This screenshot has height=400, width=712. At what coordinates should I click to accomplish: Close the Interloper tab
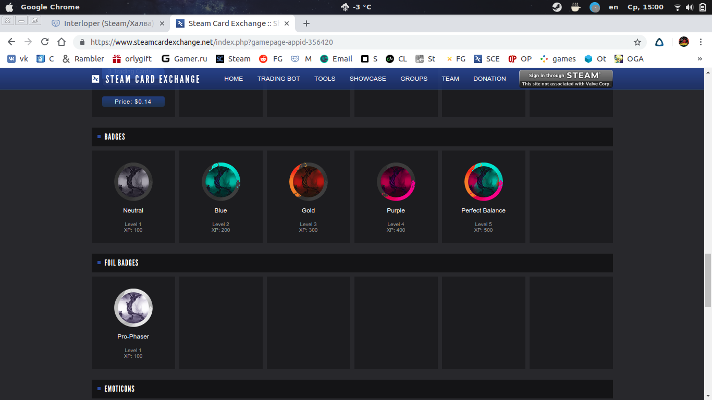pyautogui.click(x=162, y=23)
